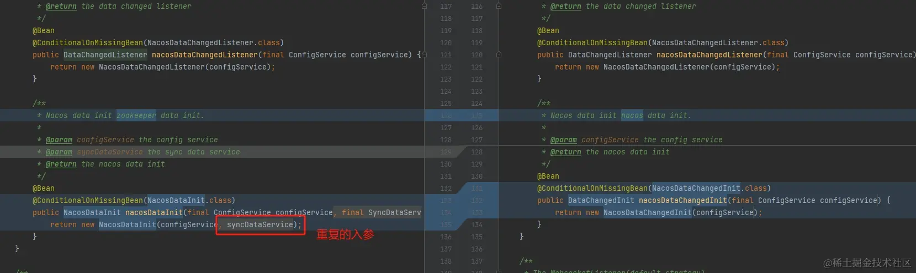
Task: Click the syncDataService argument in the left return statement
Action: pos(260,224)
